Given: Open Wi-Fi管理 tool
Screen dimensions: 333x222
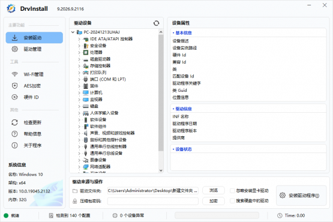Looking at the screenshot, I should [x=34, y=74].
